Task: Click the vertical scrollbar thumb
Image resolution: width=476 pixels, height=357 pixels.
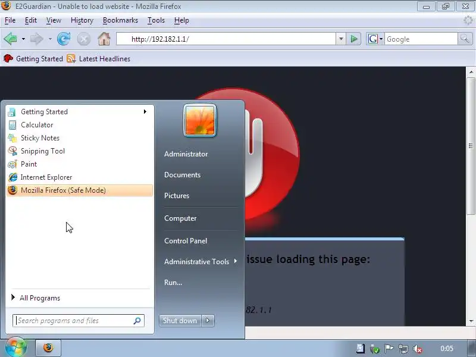Action: [x=471, y=146]
